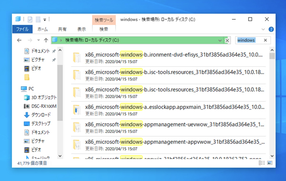
Task: Click the appmanagement-uevwow folder icon
Action: 77,127
